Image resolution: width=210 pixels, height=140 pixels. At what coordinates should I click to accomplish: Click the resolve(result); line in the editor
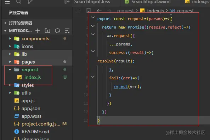(116, 61)
